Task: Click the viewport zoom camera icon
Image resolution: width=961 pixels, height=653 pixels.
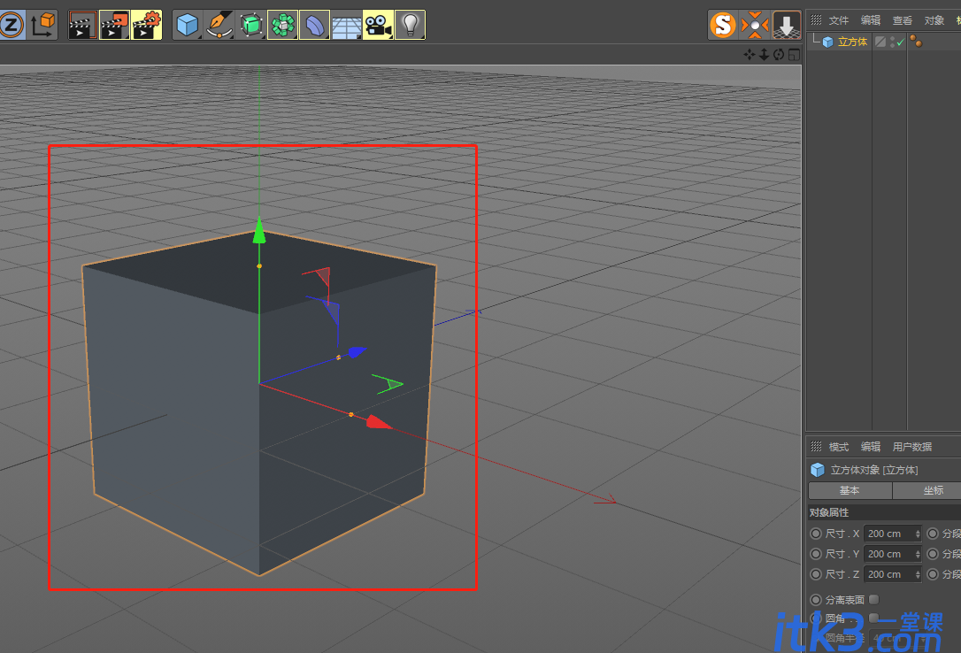Action: [x=765, y=55]
